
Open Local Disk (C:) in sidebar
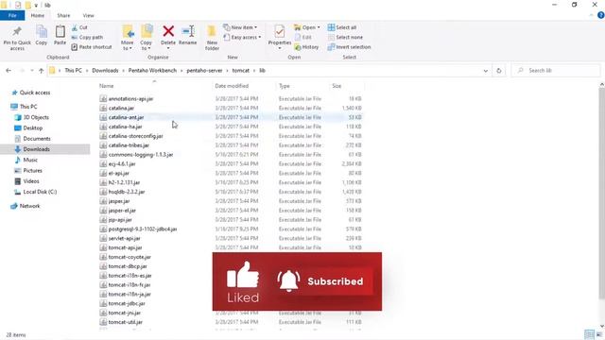pyautogui.click(x=36, y=192)
